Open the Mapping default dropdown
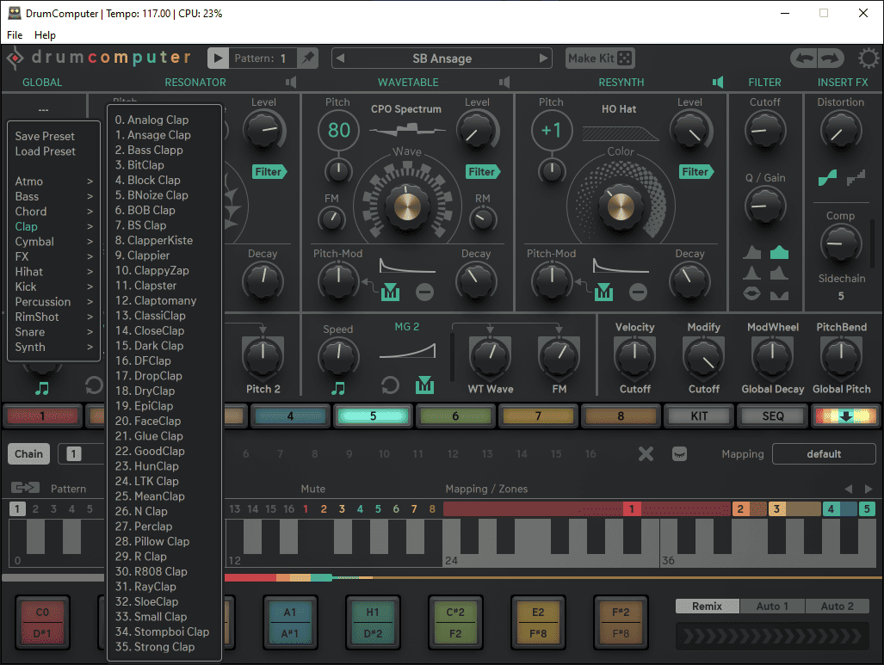This screenshot has width=884, height=665. pos(824,453)
